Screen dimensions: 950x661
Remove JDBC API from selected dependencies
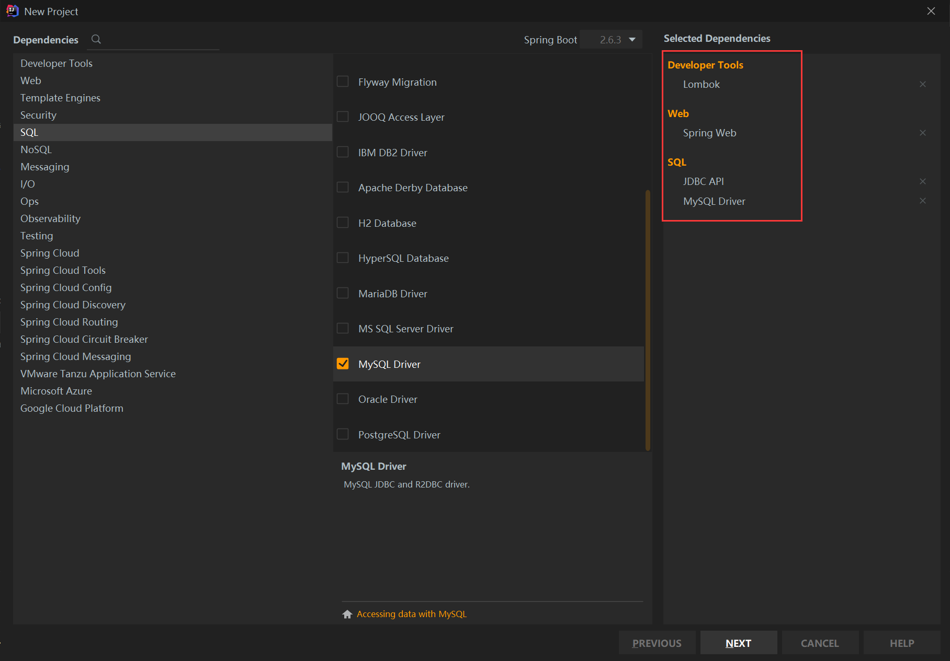(x=923, y=181)
